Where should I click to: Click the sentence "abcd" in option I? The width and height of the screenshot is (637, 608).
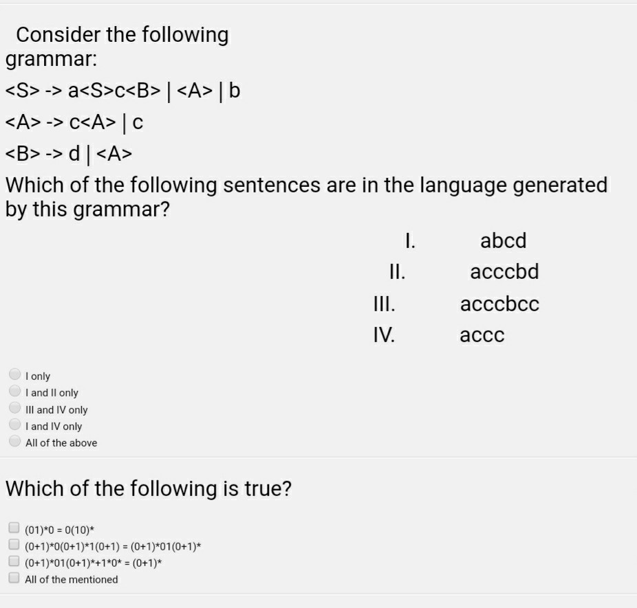(x=504, y=240)
